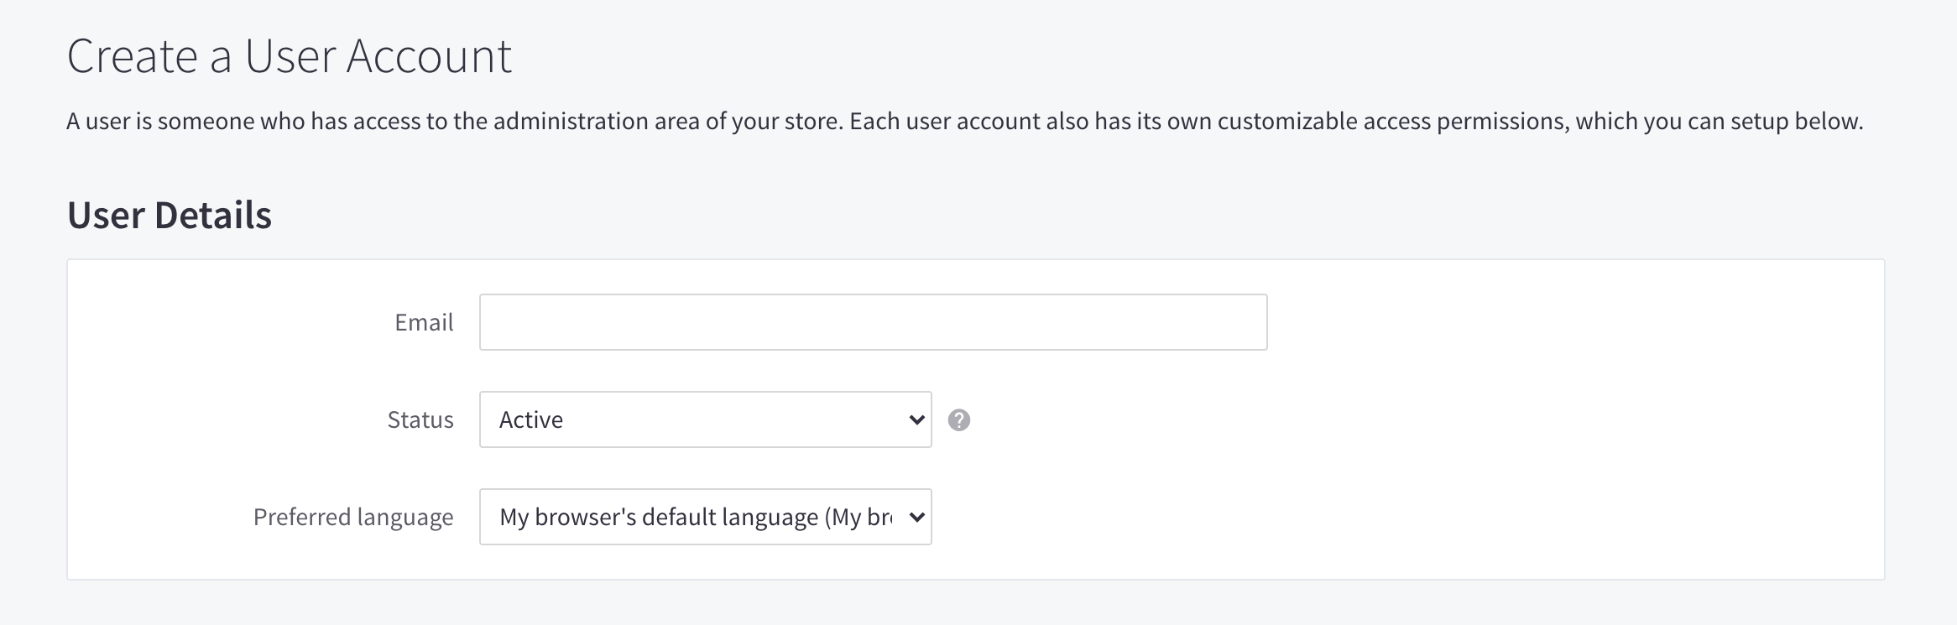
Task: Open the Status dropdown showing Active
Action: point(705,419)
